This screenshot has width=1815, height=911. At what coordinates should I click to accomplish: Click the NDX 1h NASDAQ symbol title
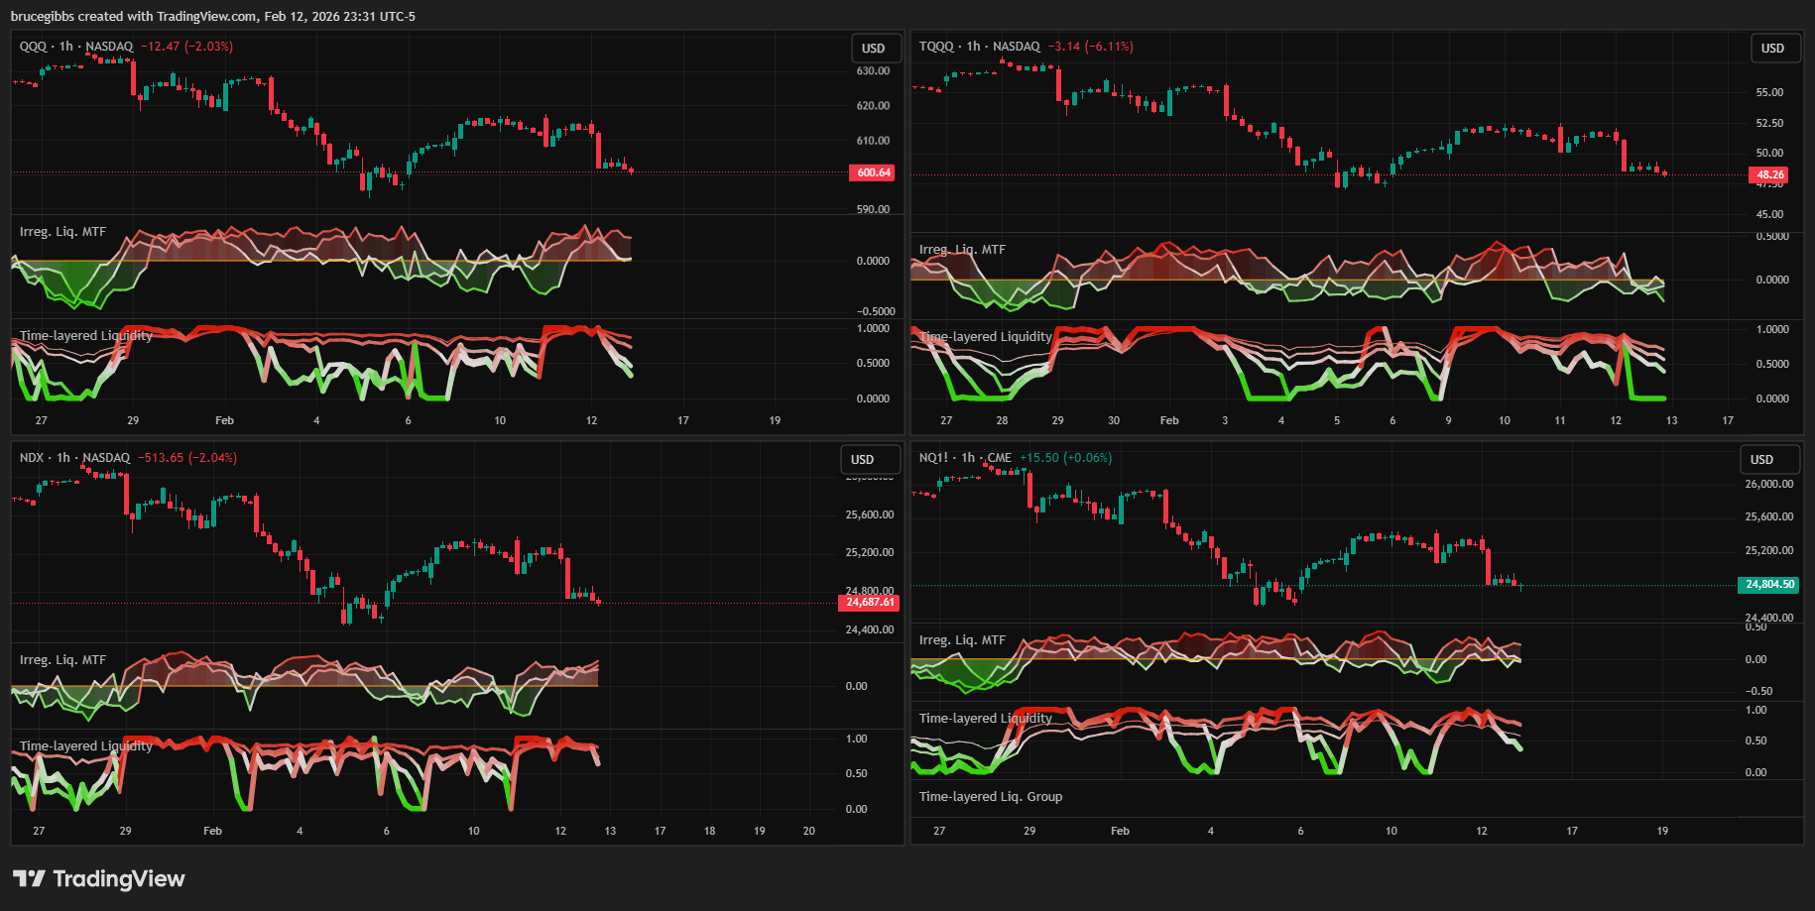click(x=74, y=458)
